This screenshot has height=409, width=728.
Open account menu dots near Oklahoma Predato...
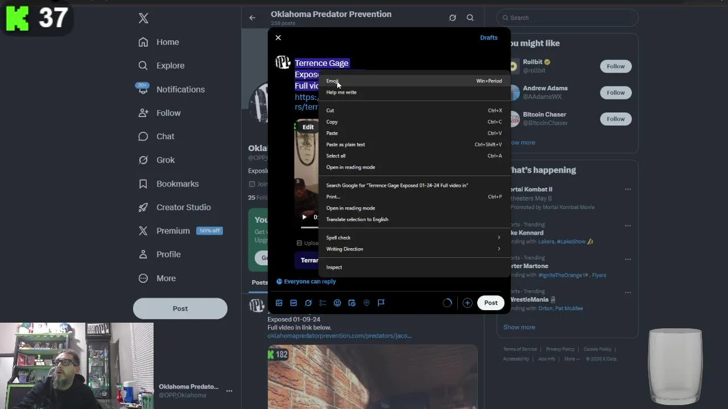[x=229, y=391]
